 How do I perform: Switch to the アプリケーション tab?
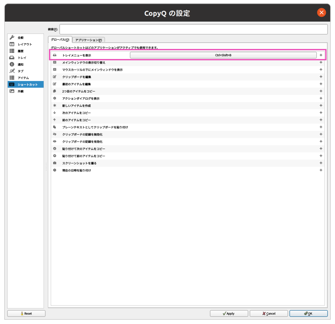(88, 40)
